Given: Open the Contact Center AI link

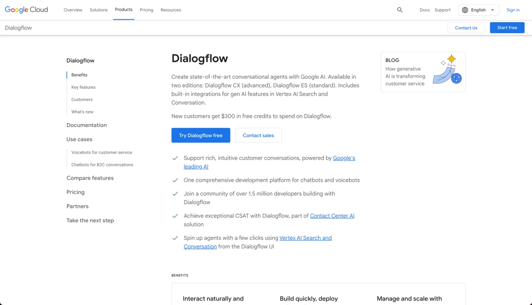Looking at the screenshot, I should click(x=332, y=216).
